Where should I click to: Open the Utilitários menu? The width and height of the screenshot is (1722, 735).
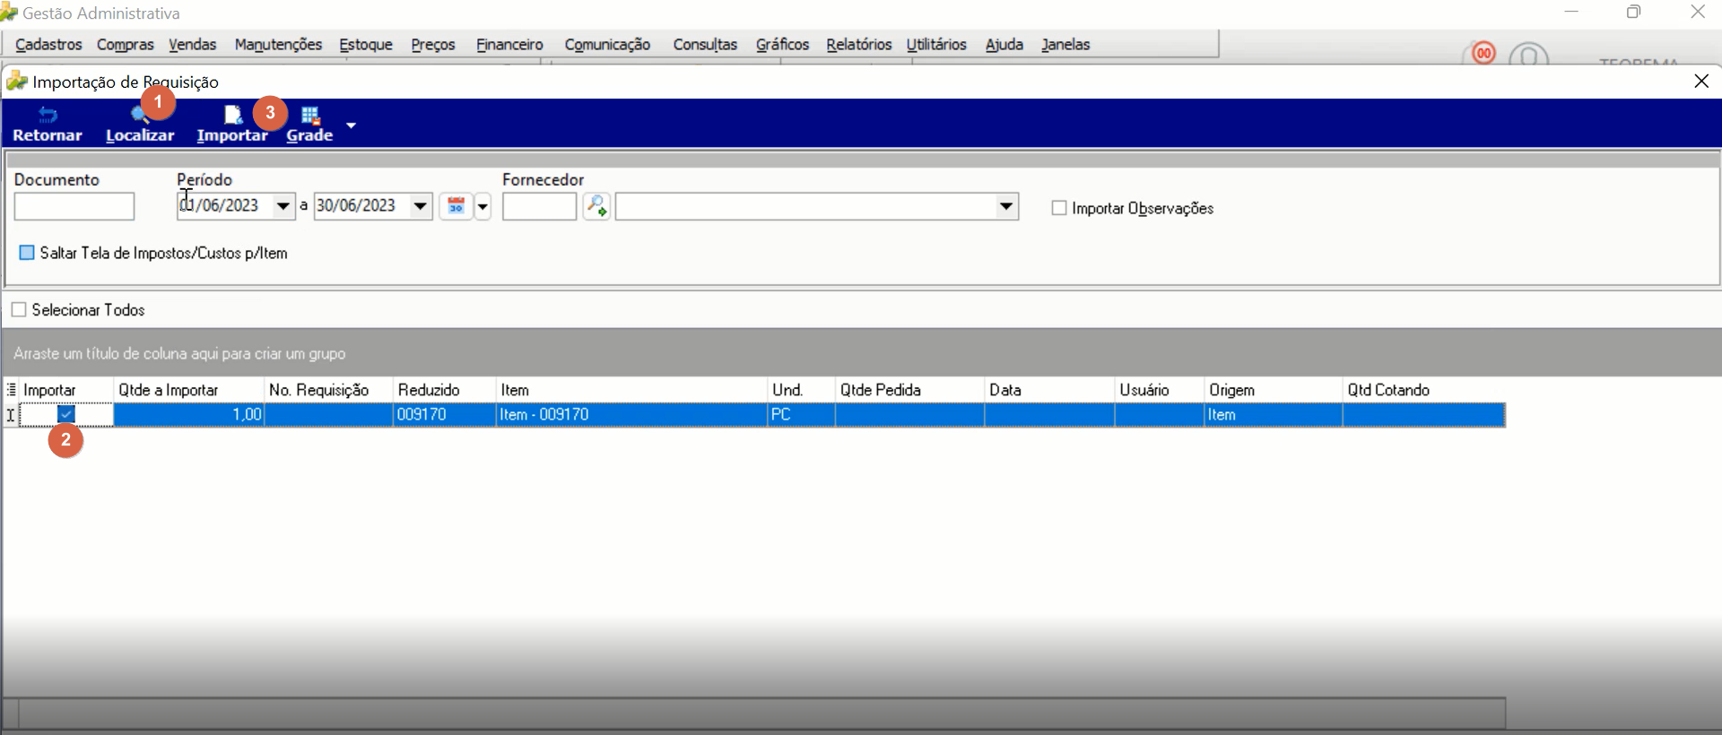(936, 44)
